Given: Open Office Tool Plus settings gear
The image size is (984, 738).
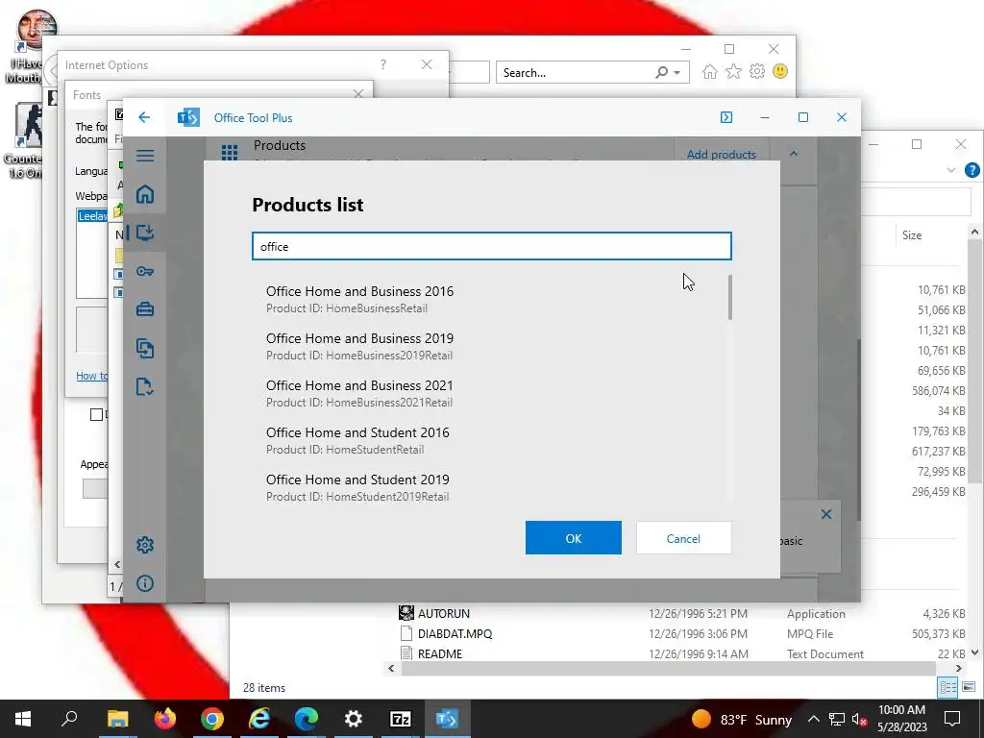Looking at the screenshot, I should pyautogui.click(x=145, y=545).
